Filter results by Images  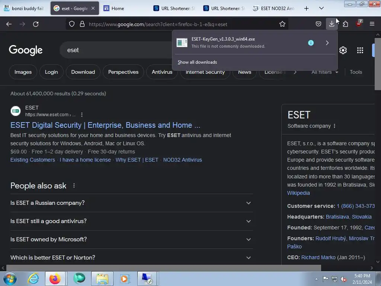(23, 72)
